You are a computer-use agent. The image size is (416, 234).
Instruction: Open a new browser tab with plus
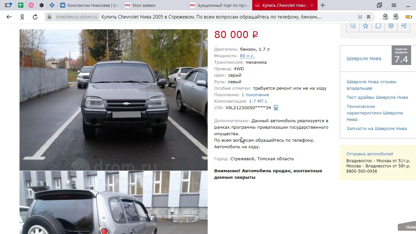(x=323, y=5)
